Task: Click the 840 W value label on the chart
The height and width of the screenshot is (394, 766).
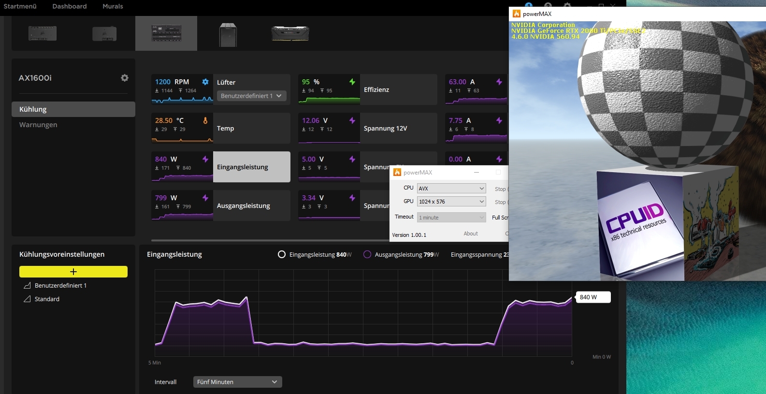Action: pos(593,297)
